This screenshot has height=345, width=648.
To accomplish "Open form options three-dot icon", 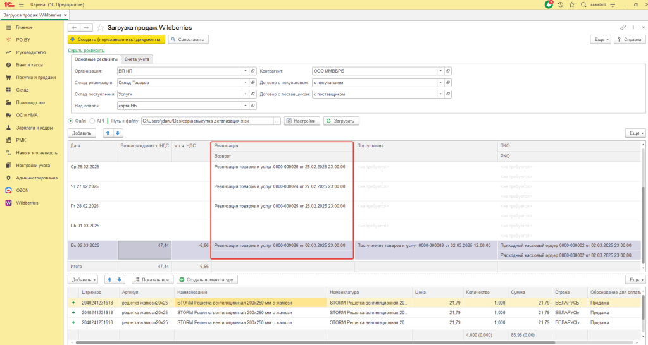I will [633, 27].
